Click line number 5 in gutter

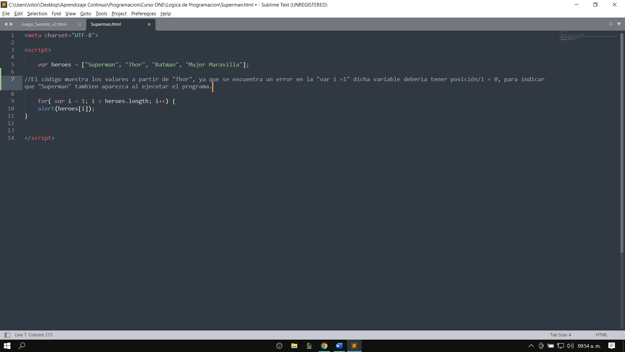point(12,65)
